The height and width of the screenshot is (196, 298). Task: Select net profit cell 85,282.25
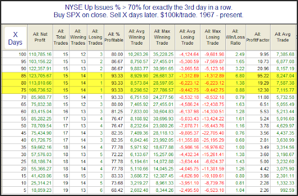(x=41, y=119)
